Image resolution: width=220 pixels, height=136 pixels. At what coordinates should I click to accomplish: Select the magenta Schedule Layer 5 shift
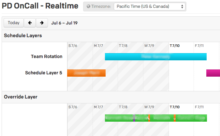coord(213,73)
